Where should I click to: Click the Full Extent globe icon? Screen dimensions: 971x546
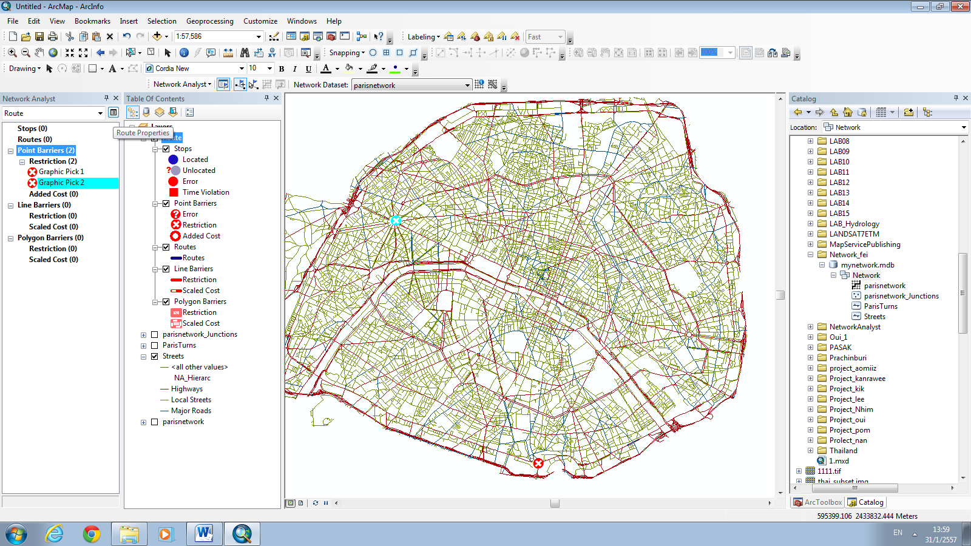pyautogui.click(x=52, y=52)
